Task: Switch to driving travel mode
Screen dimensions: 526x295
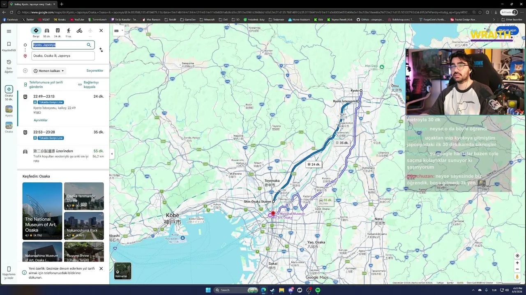Action: pyautogui.click(x=47, y=31)
